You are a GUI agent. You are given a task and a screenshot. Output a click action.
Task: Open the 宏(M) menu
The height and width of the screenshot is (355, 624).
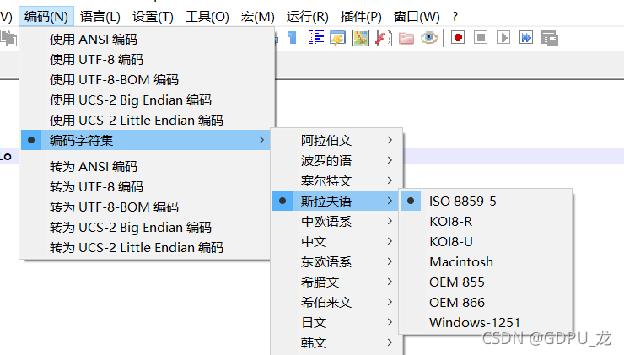click(x=257, y=17)
